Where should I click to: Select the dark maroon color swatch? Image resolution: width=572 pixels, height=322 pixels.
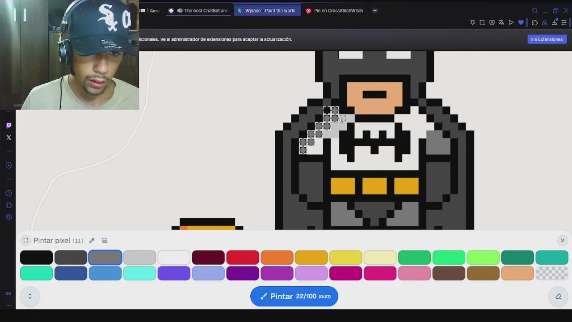208,258
